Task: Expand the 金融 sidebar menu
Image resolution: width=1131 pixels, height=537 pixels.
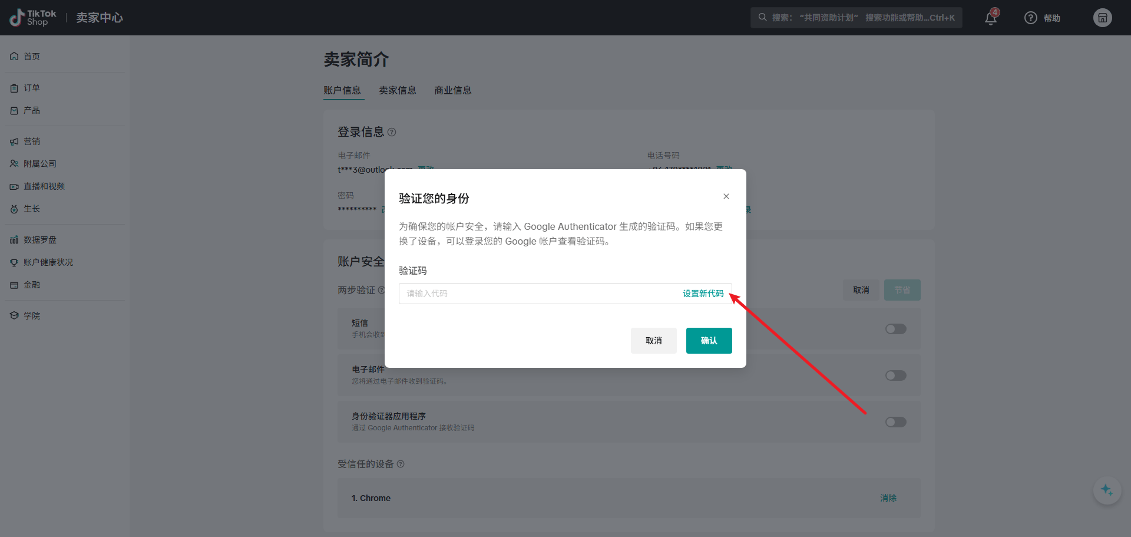Action: click(x=32, y=285)
